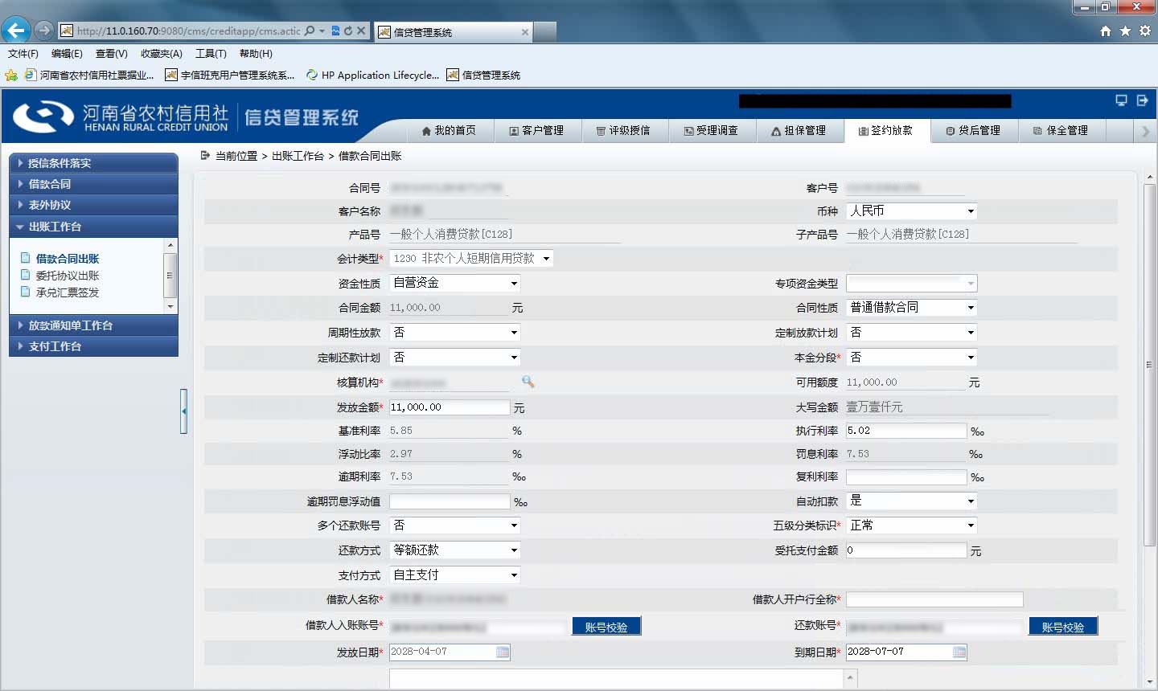This screenshot has height=691, width=1158.
Task: Click the browser back arrow button
Action: pyautogui.click(x=16, y=31)
